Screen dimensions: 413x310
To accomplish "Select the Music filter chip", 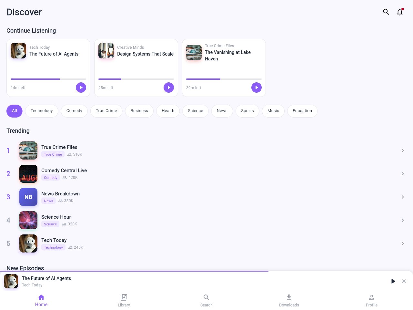I will click(273, 111).
